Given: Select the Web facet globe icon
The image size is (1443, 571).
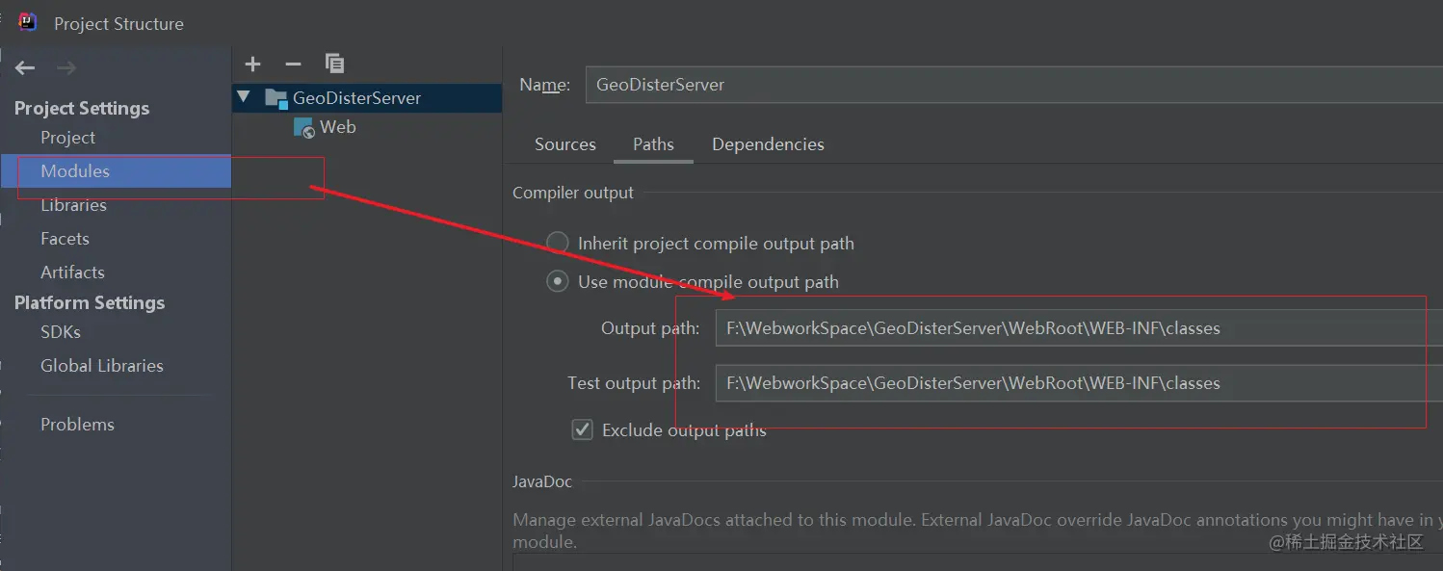Looking at the screenshot, I should (x=304, y=127).
